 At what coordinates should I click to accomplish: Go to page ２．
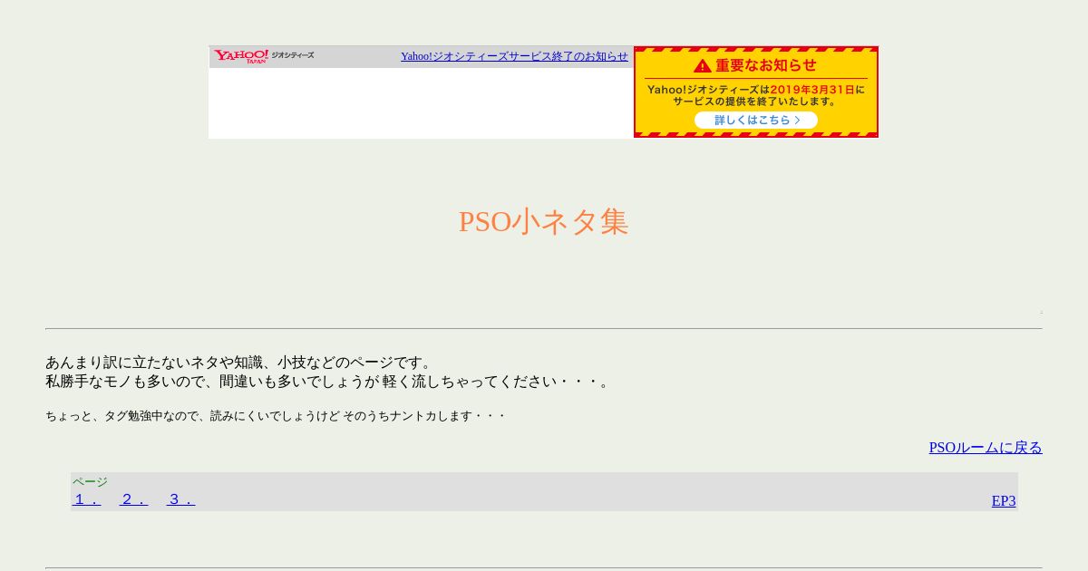(134, 499)
